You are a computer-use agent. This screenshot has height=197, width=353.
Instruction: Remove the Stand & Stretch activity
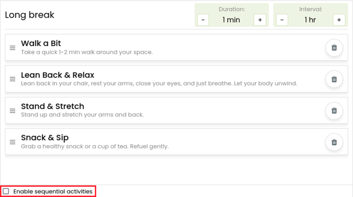(334, 111)
